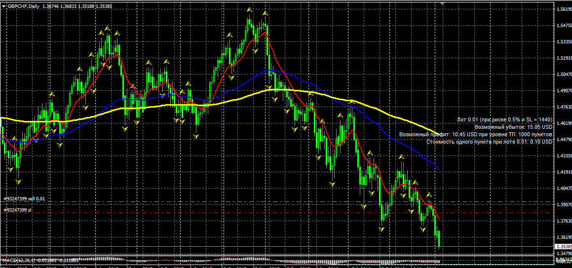Click the 'Лот 0.01 (при риске 0.5%' text line
The width and height of the screenshot is (572, 268).
pos(504,119)
